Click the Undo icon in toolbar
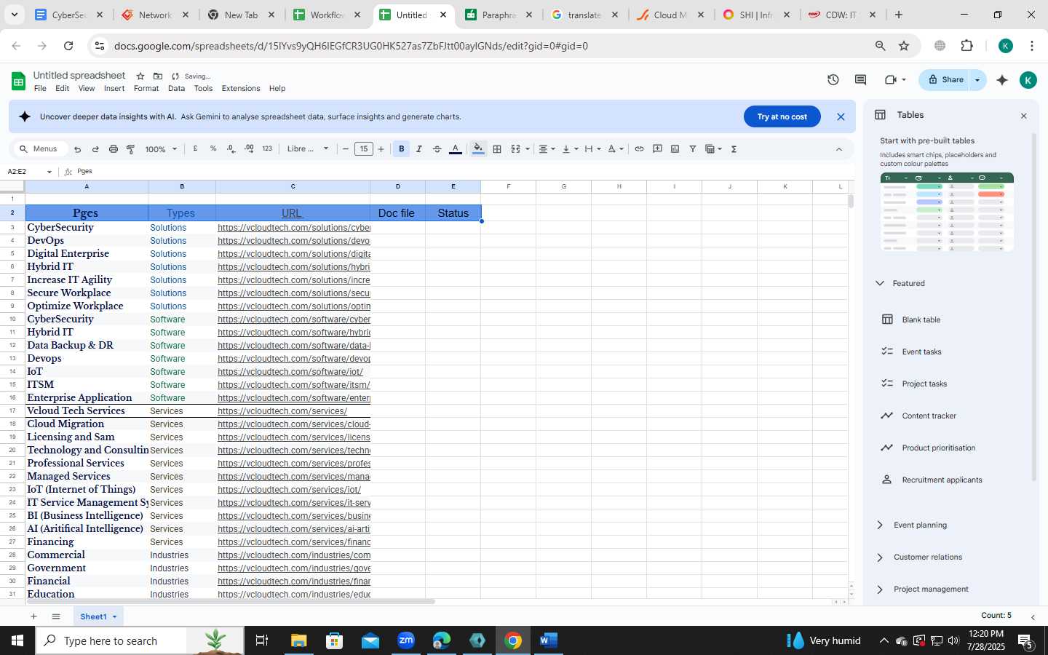Viewport: 1048px width, 655px height. point(78,149)
